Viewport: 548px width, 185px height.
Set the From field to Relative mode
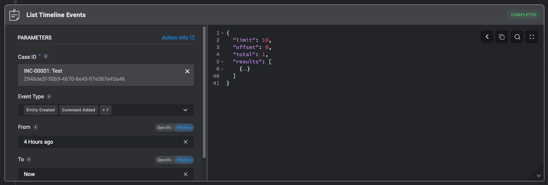pos(184,128)
